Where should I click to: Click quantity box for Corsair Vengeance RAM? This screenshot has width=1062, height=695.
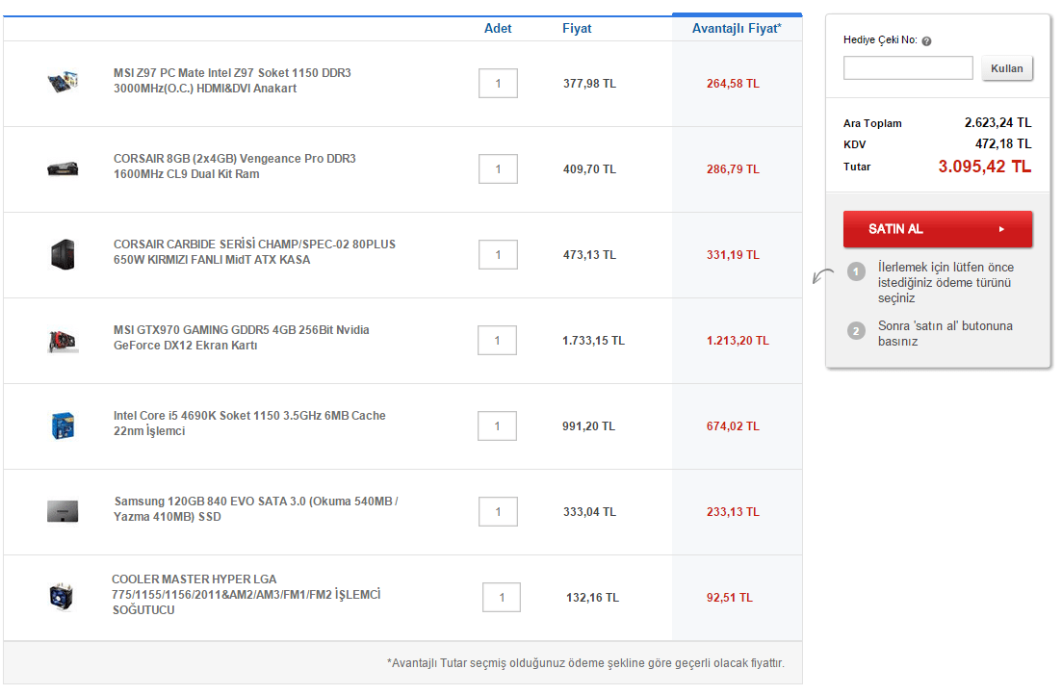point(498,169)
